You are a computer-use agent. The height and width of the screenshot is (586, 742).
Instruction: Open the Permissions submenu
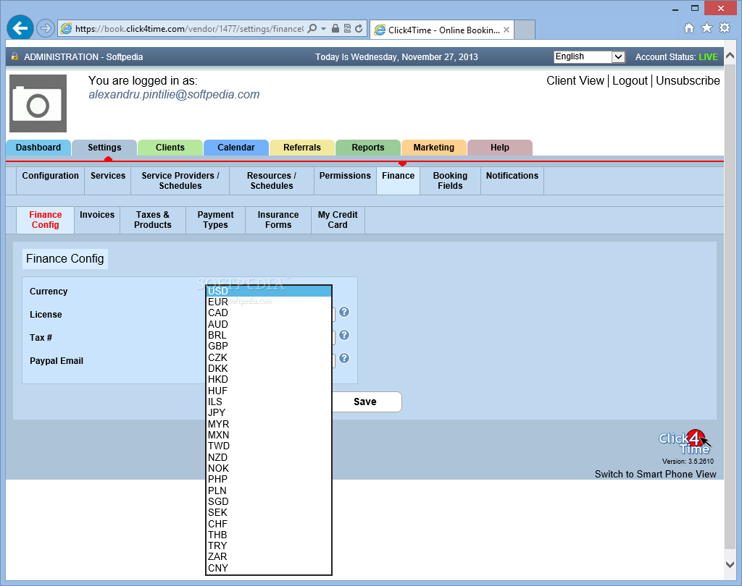coord(345,181)
